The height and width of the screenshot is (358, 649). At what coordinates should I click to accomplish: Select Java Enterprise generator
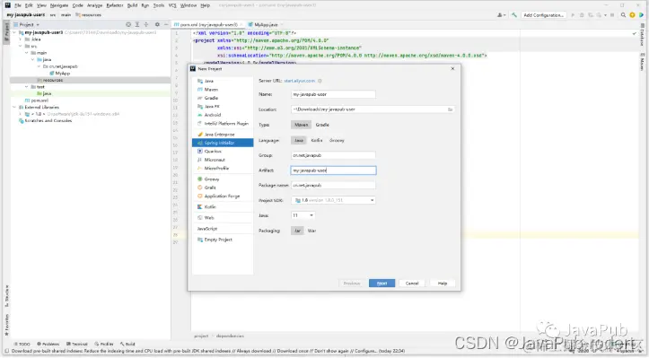pos(219,135)
